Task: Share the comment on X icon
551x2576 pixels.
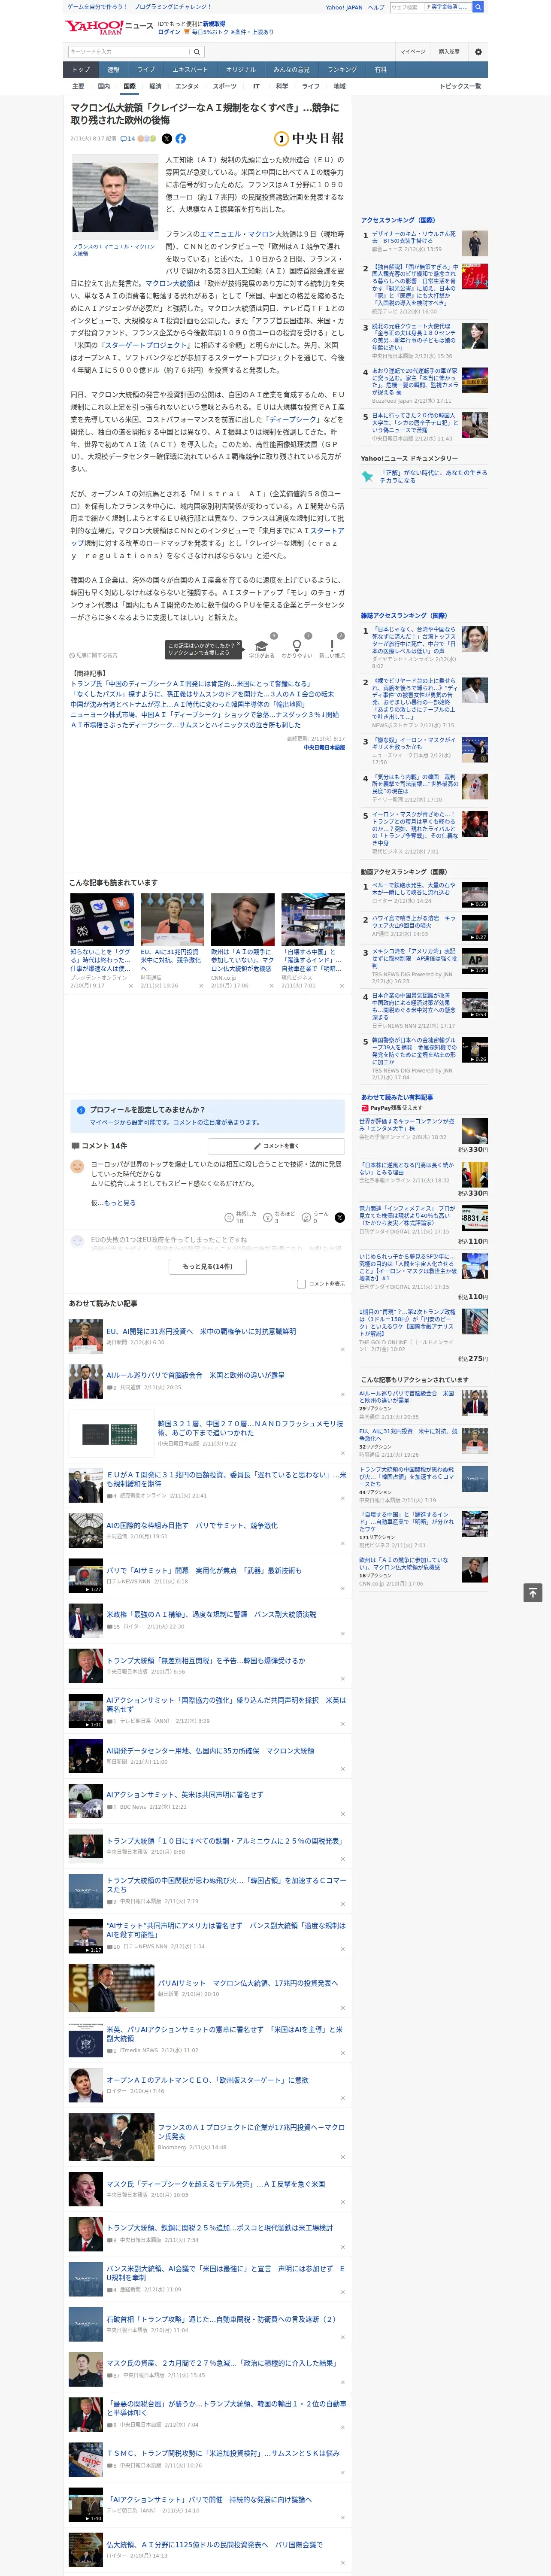Action: coord(339,1217)
